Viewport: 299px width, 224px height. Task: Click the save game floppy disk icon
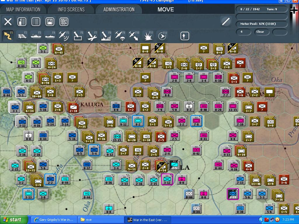[x=50, y=22]
